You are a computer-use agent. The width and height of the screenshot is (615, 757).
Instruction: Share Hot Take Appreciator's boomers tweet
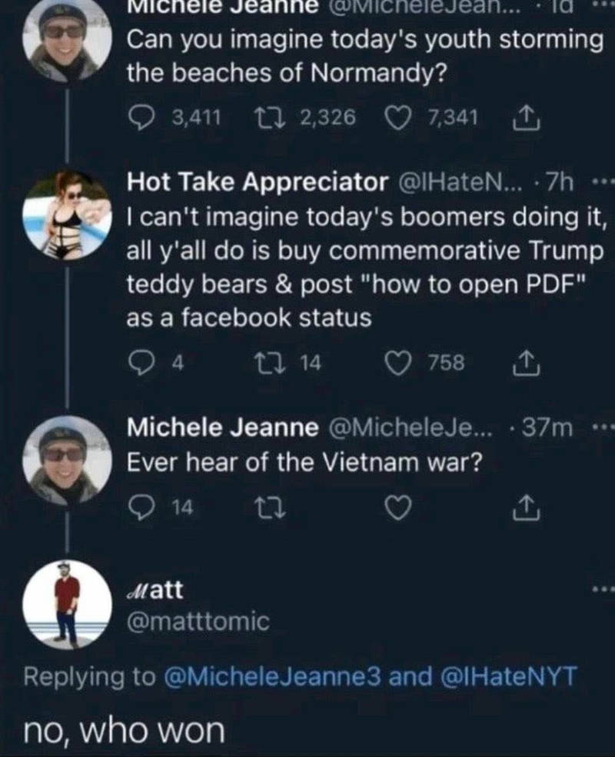(525, 364)
